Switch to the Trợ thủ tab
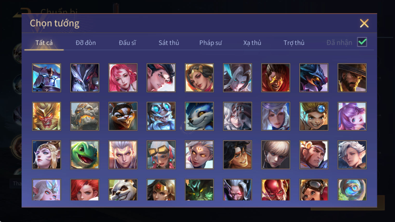The height and width of the screenshot is (222, 395). [x=294, y=43]
